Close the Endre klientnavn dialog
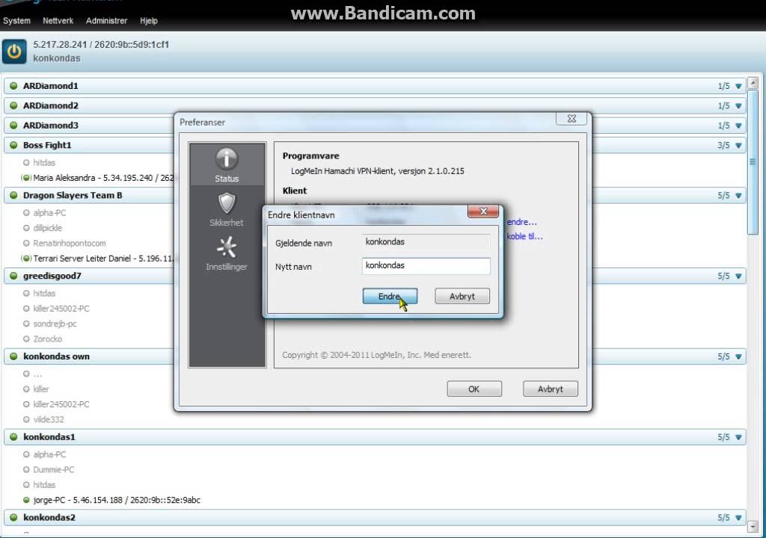The image size is (766, 538). (x=483, y=211)
